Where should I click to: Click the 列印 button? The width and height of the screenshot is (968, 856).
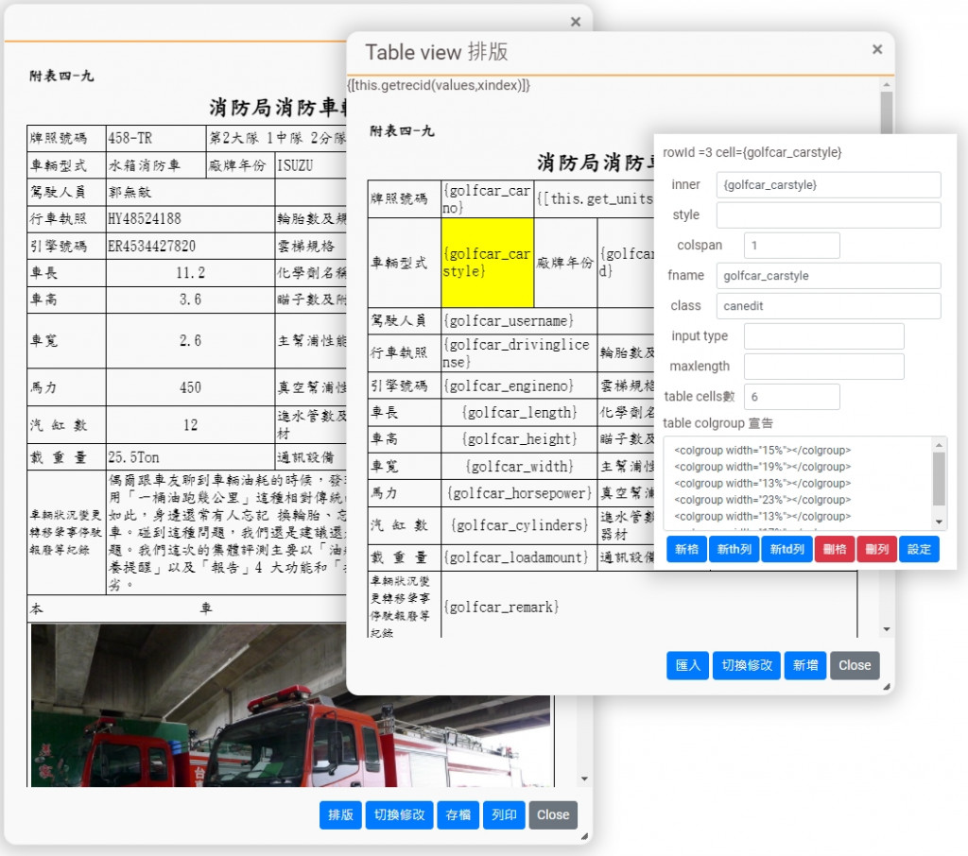505,814
